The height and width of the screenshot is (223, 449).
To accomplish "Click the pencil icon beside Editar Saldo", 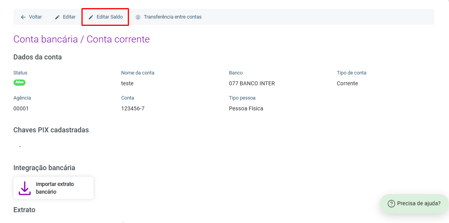I will (x=91, y=17).
